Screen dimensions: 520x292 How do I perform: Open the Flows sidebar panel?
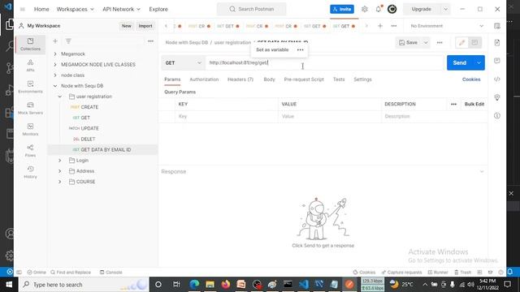click(x=30, y=151)
